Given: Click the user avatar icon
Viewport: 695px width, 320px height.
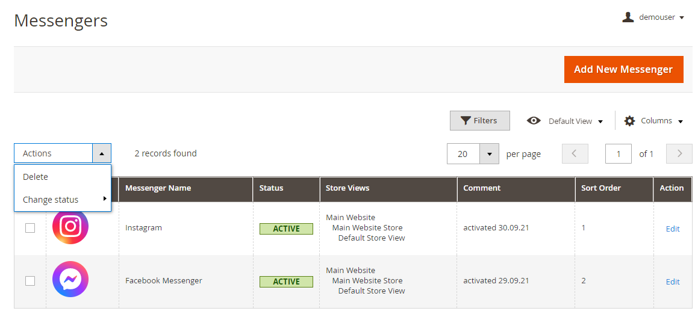Looking at the screenshot, I should coord(628,17).
